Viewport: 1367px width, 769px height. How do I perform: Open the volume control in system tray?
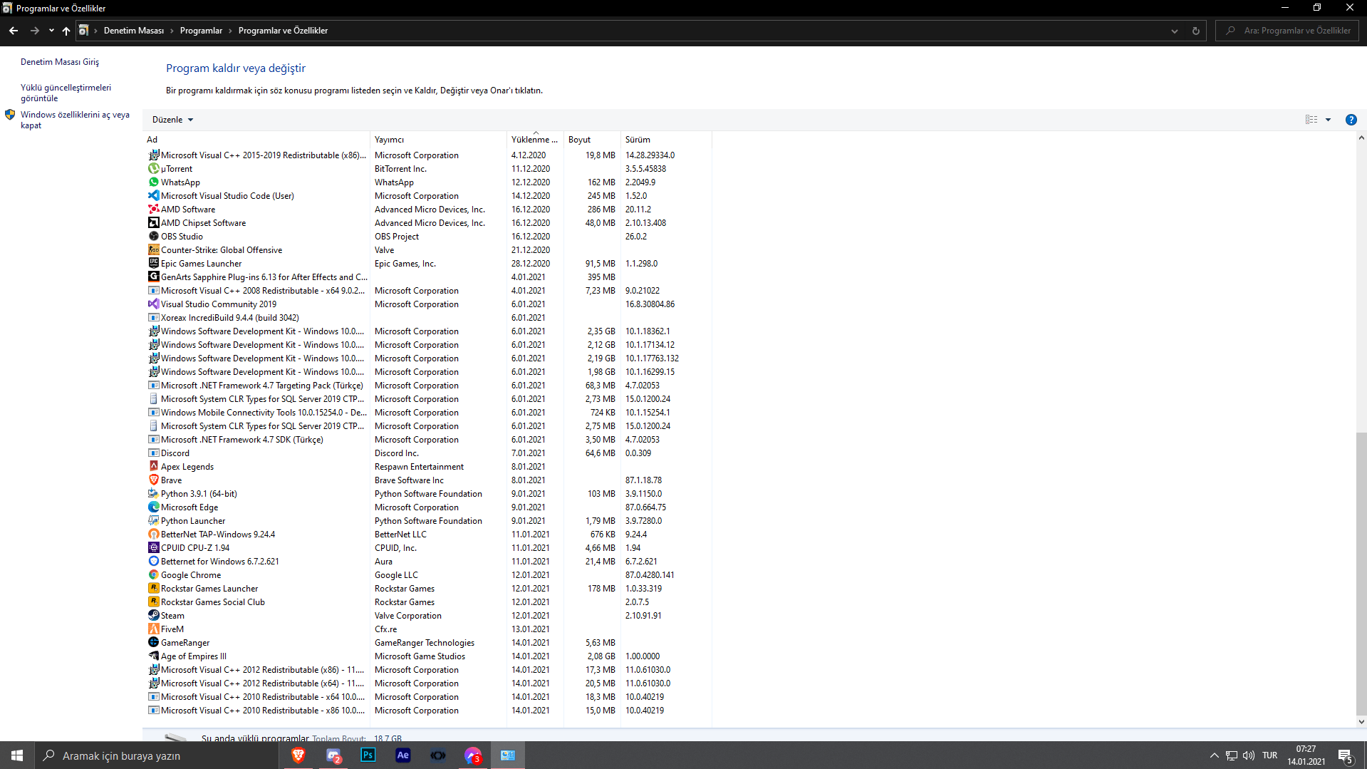coord(1249,755)
